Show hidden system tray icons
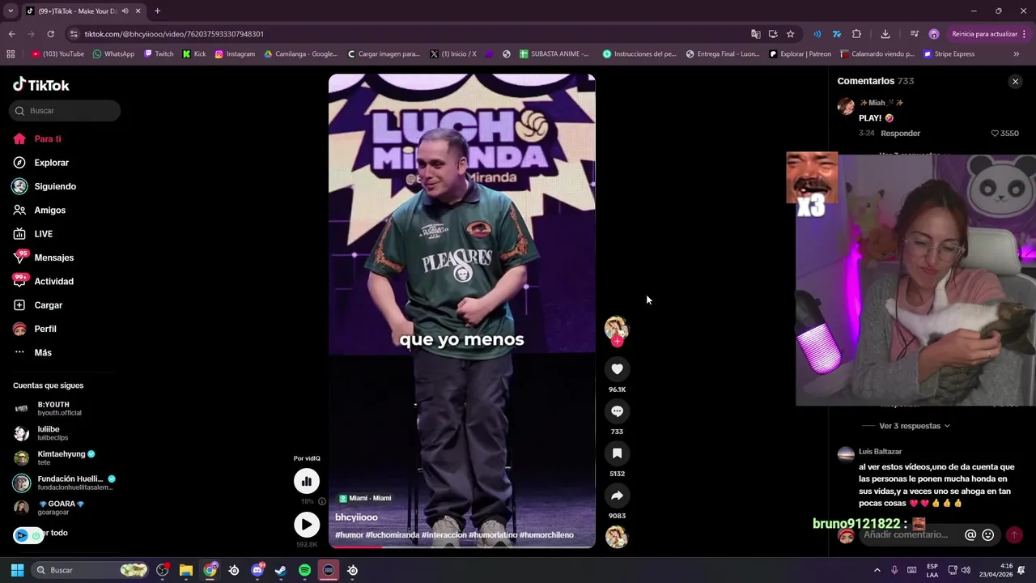 [x=877, y=570]
